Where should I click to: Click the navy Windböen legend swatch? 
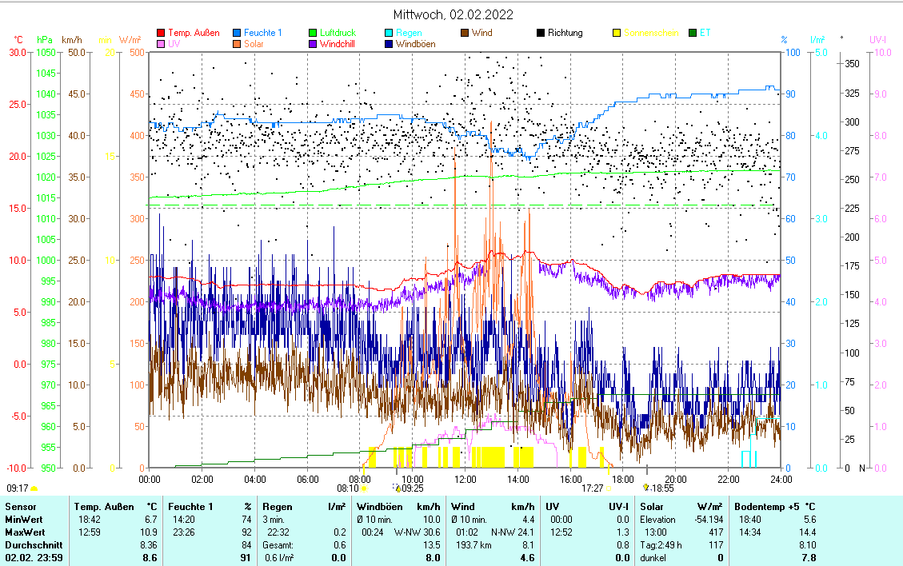[389, 45]
